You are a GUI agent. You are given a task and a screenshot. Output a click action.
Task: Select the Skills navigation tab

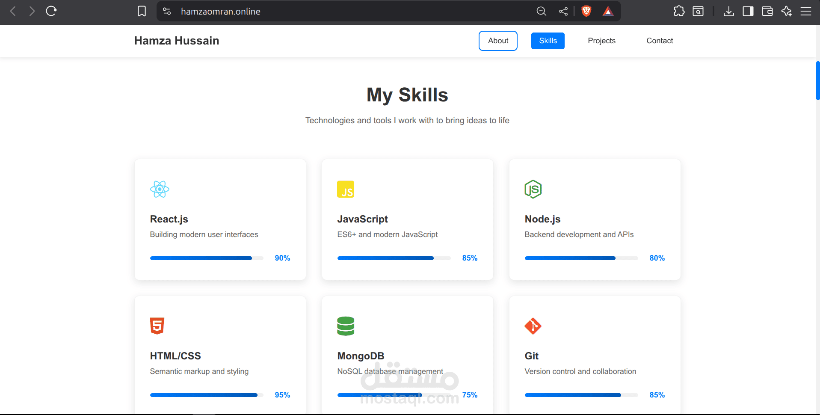tap(548, 41)
